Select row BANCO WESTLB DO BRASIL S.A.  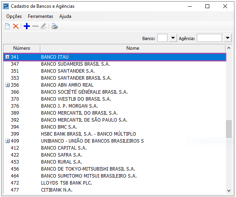pyautogui.click(x=115, y=99)
